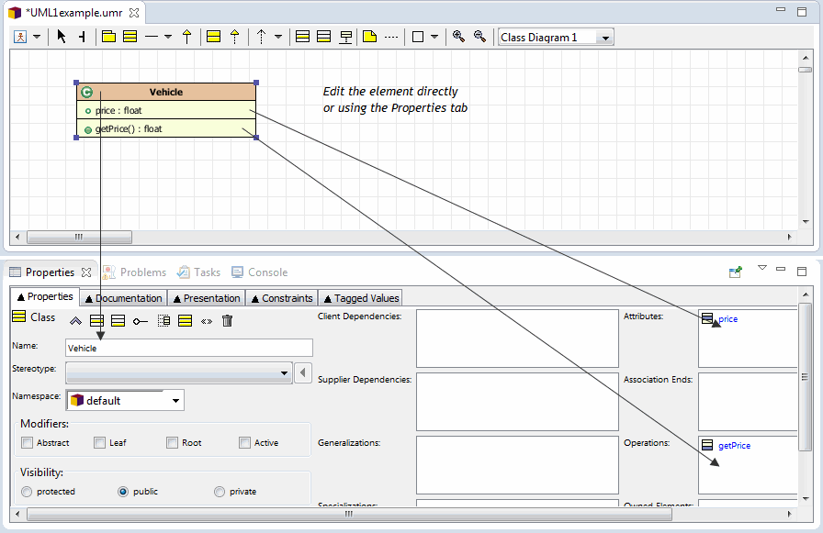The width and height of the screenshot is (823, 533).
Task: Enable the Abstract modifier checkbox
Action: 27,443
